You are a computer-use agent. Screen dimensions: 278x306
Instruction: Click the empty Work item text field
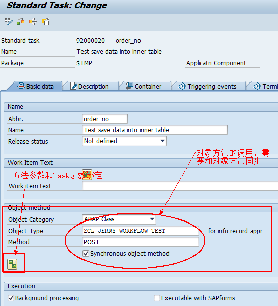180,186
